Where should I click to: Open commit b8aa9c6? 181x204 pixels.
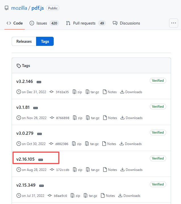pyautogui.click(x=57, y=195)
